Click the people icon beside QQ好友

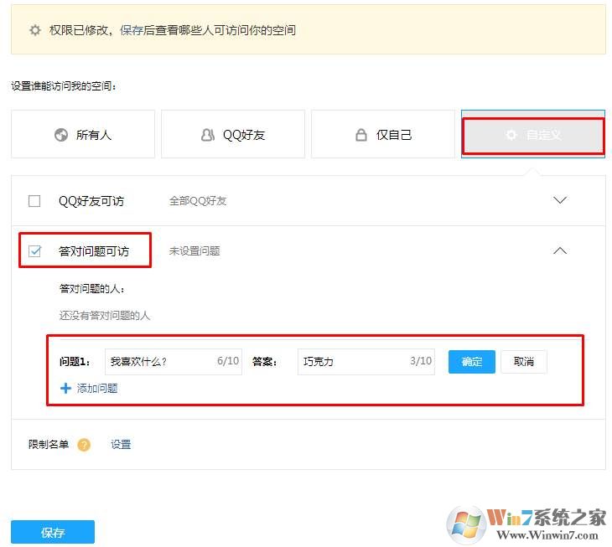[208, 135]
